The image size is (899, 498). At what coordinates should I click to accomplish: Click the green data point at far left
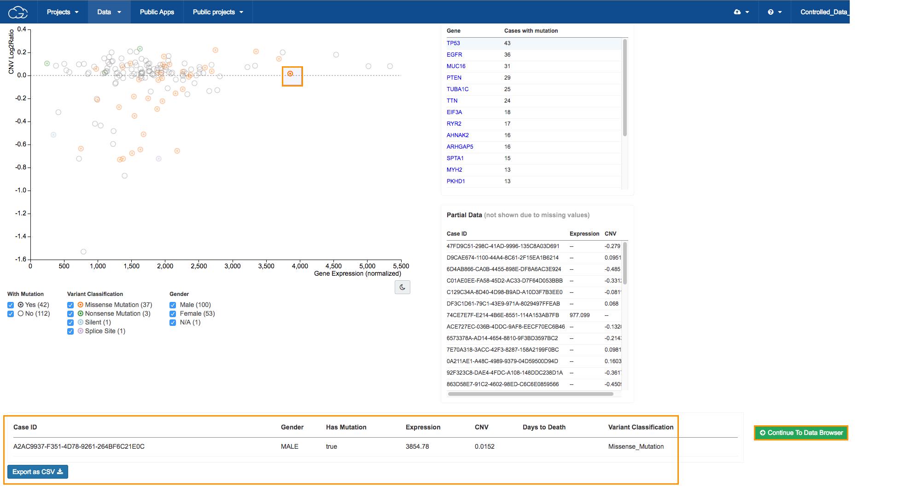tap(47, 64)
